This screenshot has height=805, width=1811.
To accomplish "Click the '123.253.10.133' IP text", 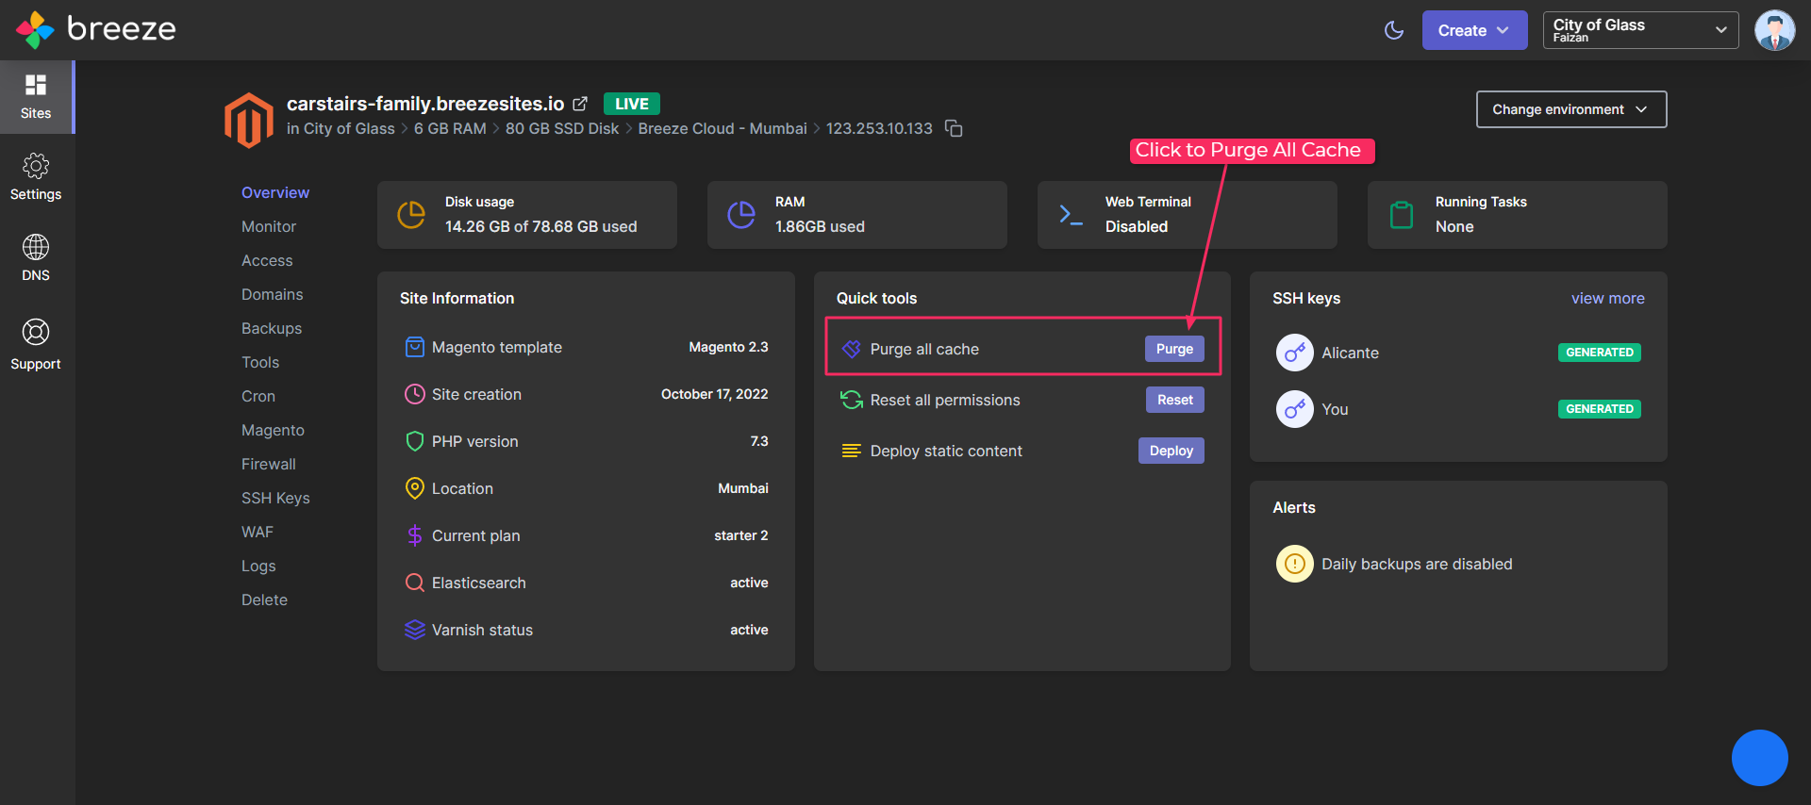I will pos(879,128).
